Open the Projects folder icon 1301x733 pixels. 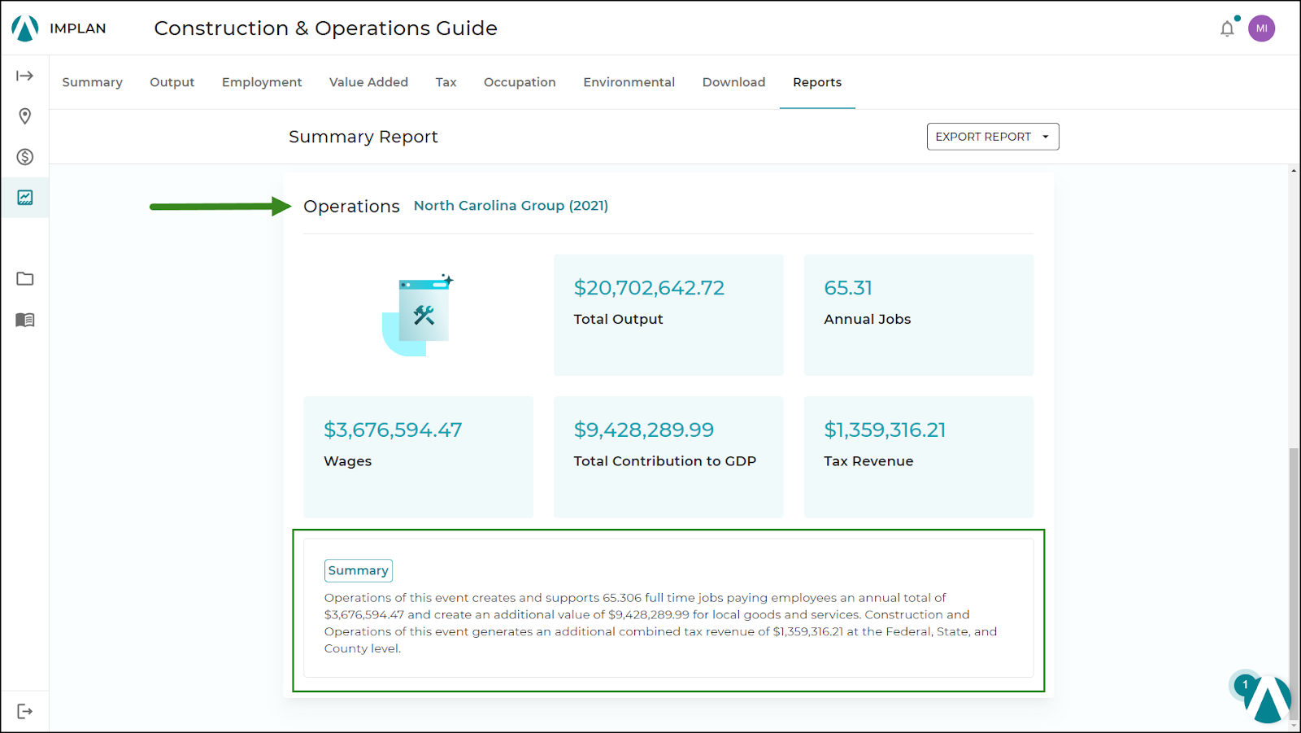[24, 278]
